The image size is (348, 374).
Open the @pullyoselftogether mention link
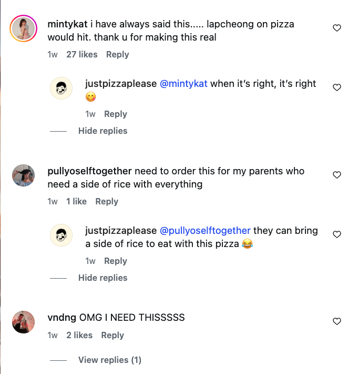205,231
